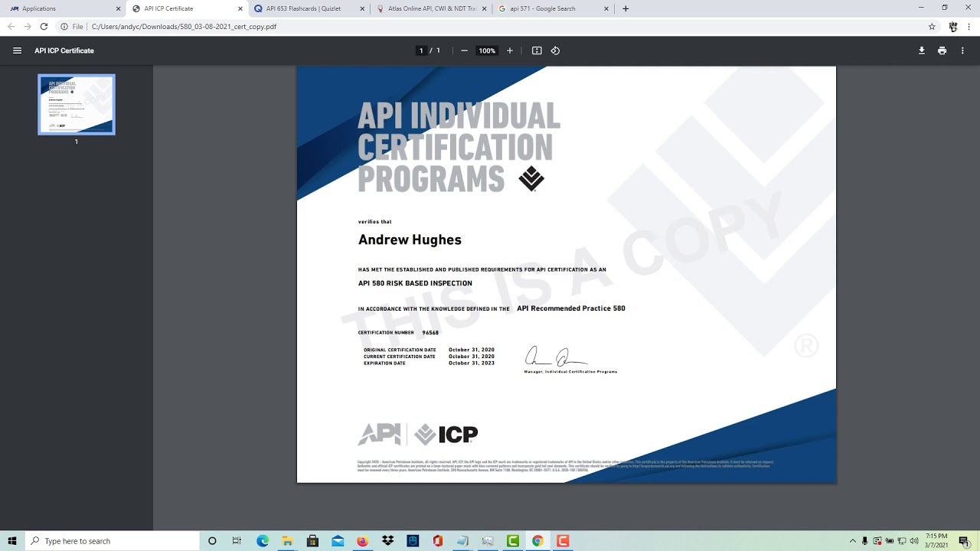Open the taskbar clock and calendar
Screen dimensions: 980x551
[936, 541]
